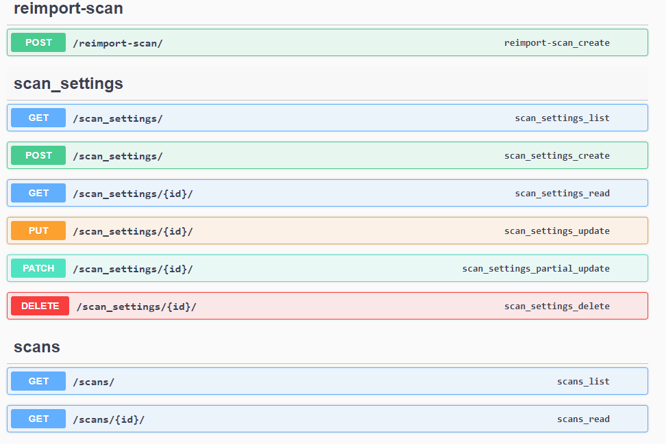The image size is (666, 444).
Task: Click the GET badge in scan_settings_list row
Action: coord(38,118)
